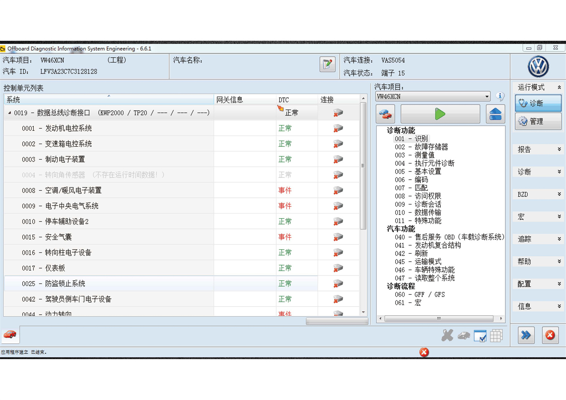Select 006 - 编码 function
Screen dimensions: 566x400
pyautogui.click(x=411, y=180)
